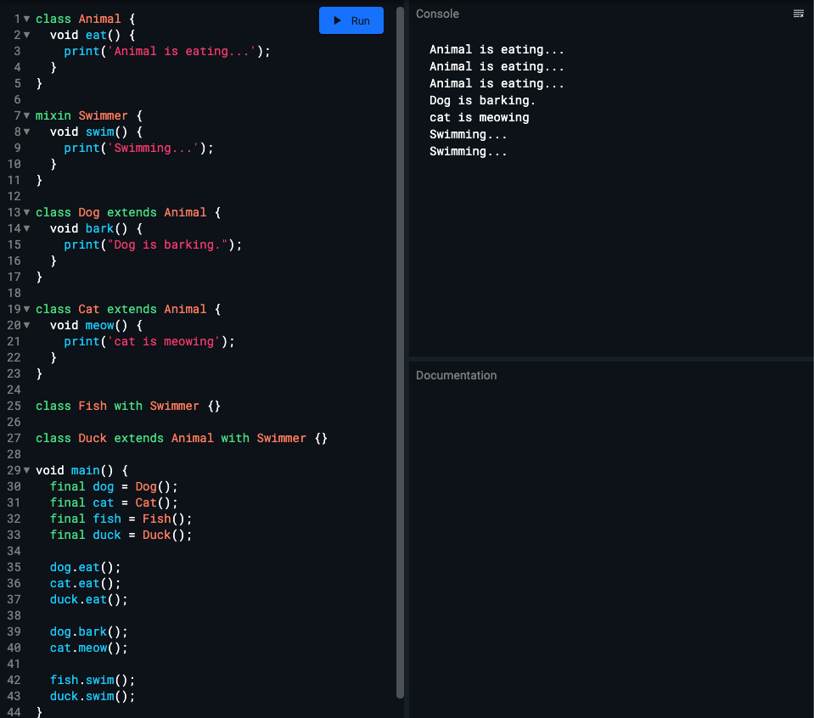The image size is (814, 718).
Task: Click the string "Dog is barking." on line 15
Action: coord(168,244)
